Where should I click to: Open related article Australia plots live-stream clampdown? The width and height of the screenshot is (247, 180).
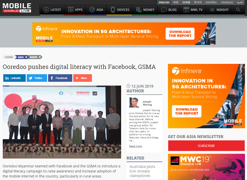(x=142, y=171)
